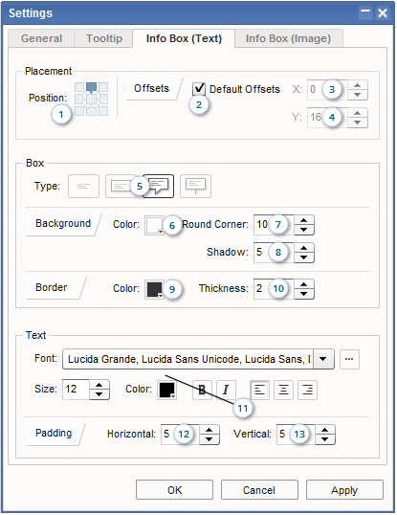Screen dimensions: 397x515
Task: Click the Round Corner input field
Action: pos(274,225)
